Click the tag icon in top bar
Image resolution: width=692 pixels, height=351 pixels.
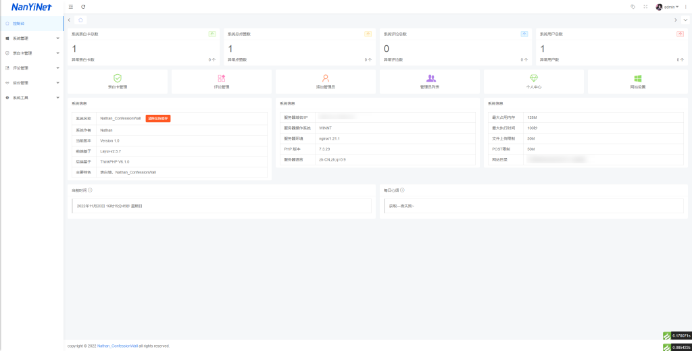633,7
